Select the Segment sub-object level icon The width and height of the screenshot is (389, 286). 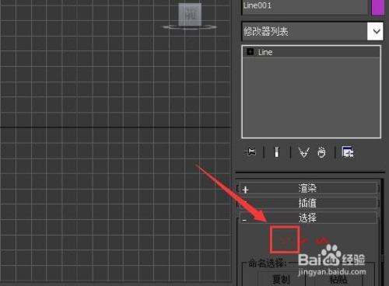click(x=304, y=241)
